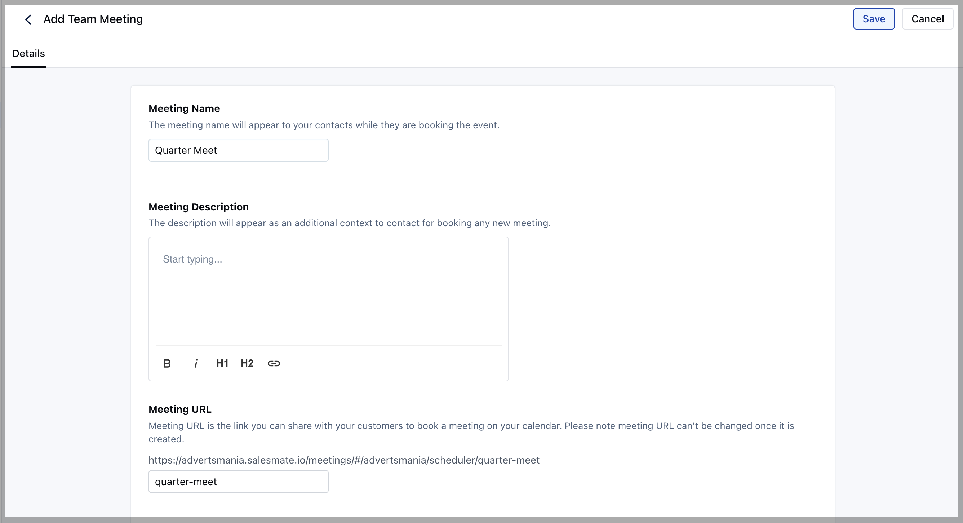The width and height of the screenshot is (963, 523).
Task: Apply italic formatting in description editor
Action: (196, 363)
